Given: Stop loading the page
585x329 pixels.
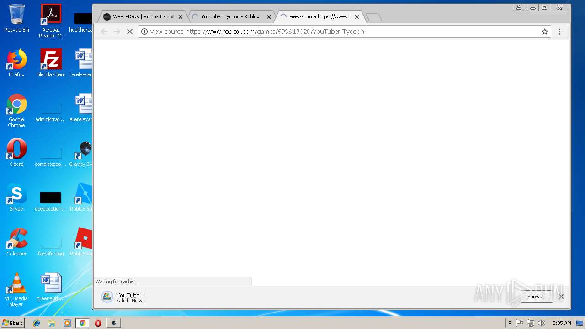Looking at the screenshot, I should click(x=130, y=32).
